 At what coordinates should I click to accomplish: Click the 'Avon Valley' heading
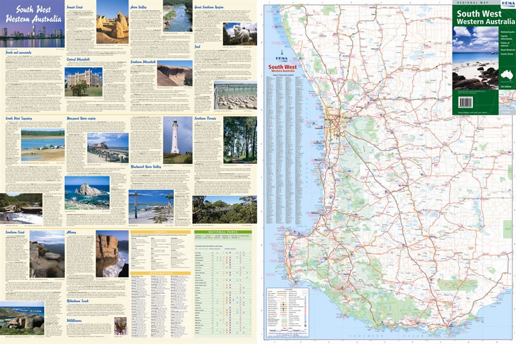point(138,7)
